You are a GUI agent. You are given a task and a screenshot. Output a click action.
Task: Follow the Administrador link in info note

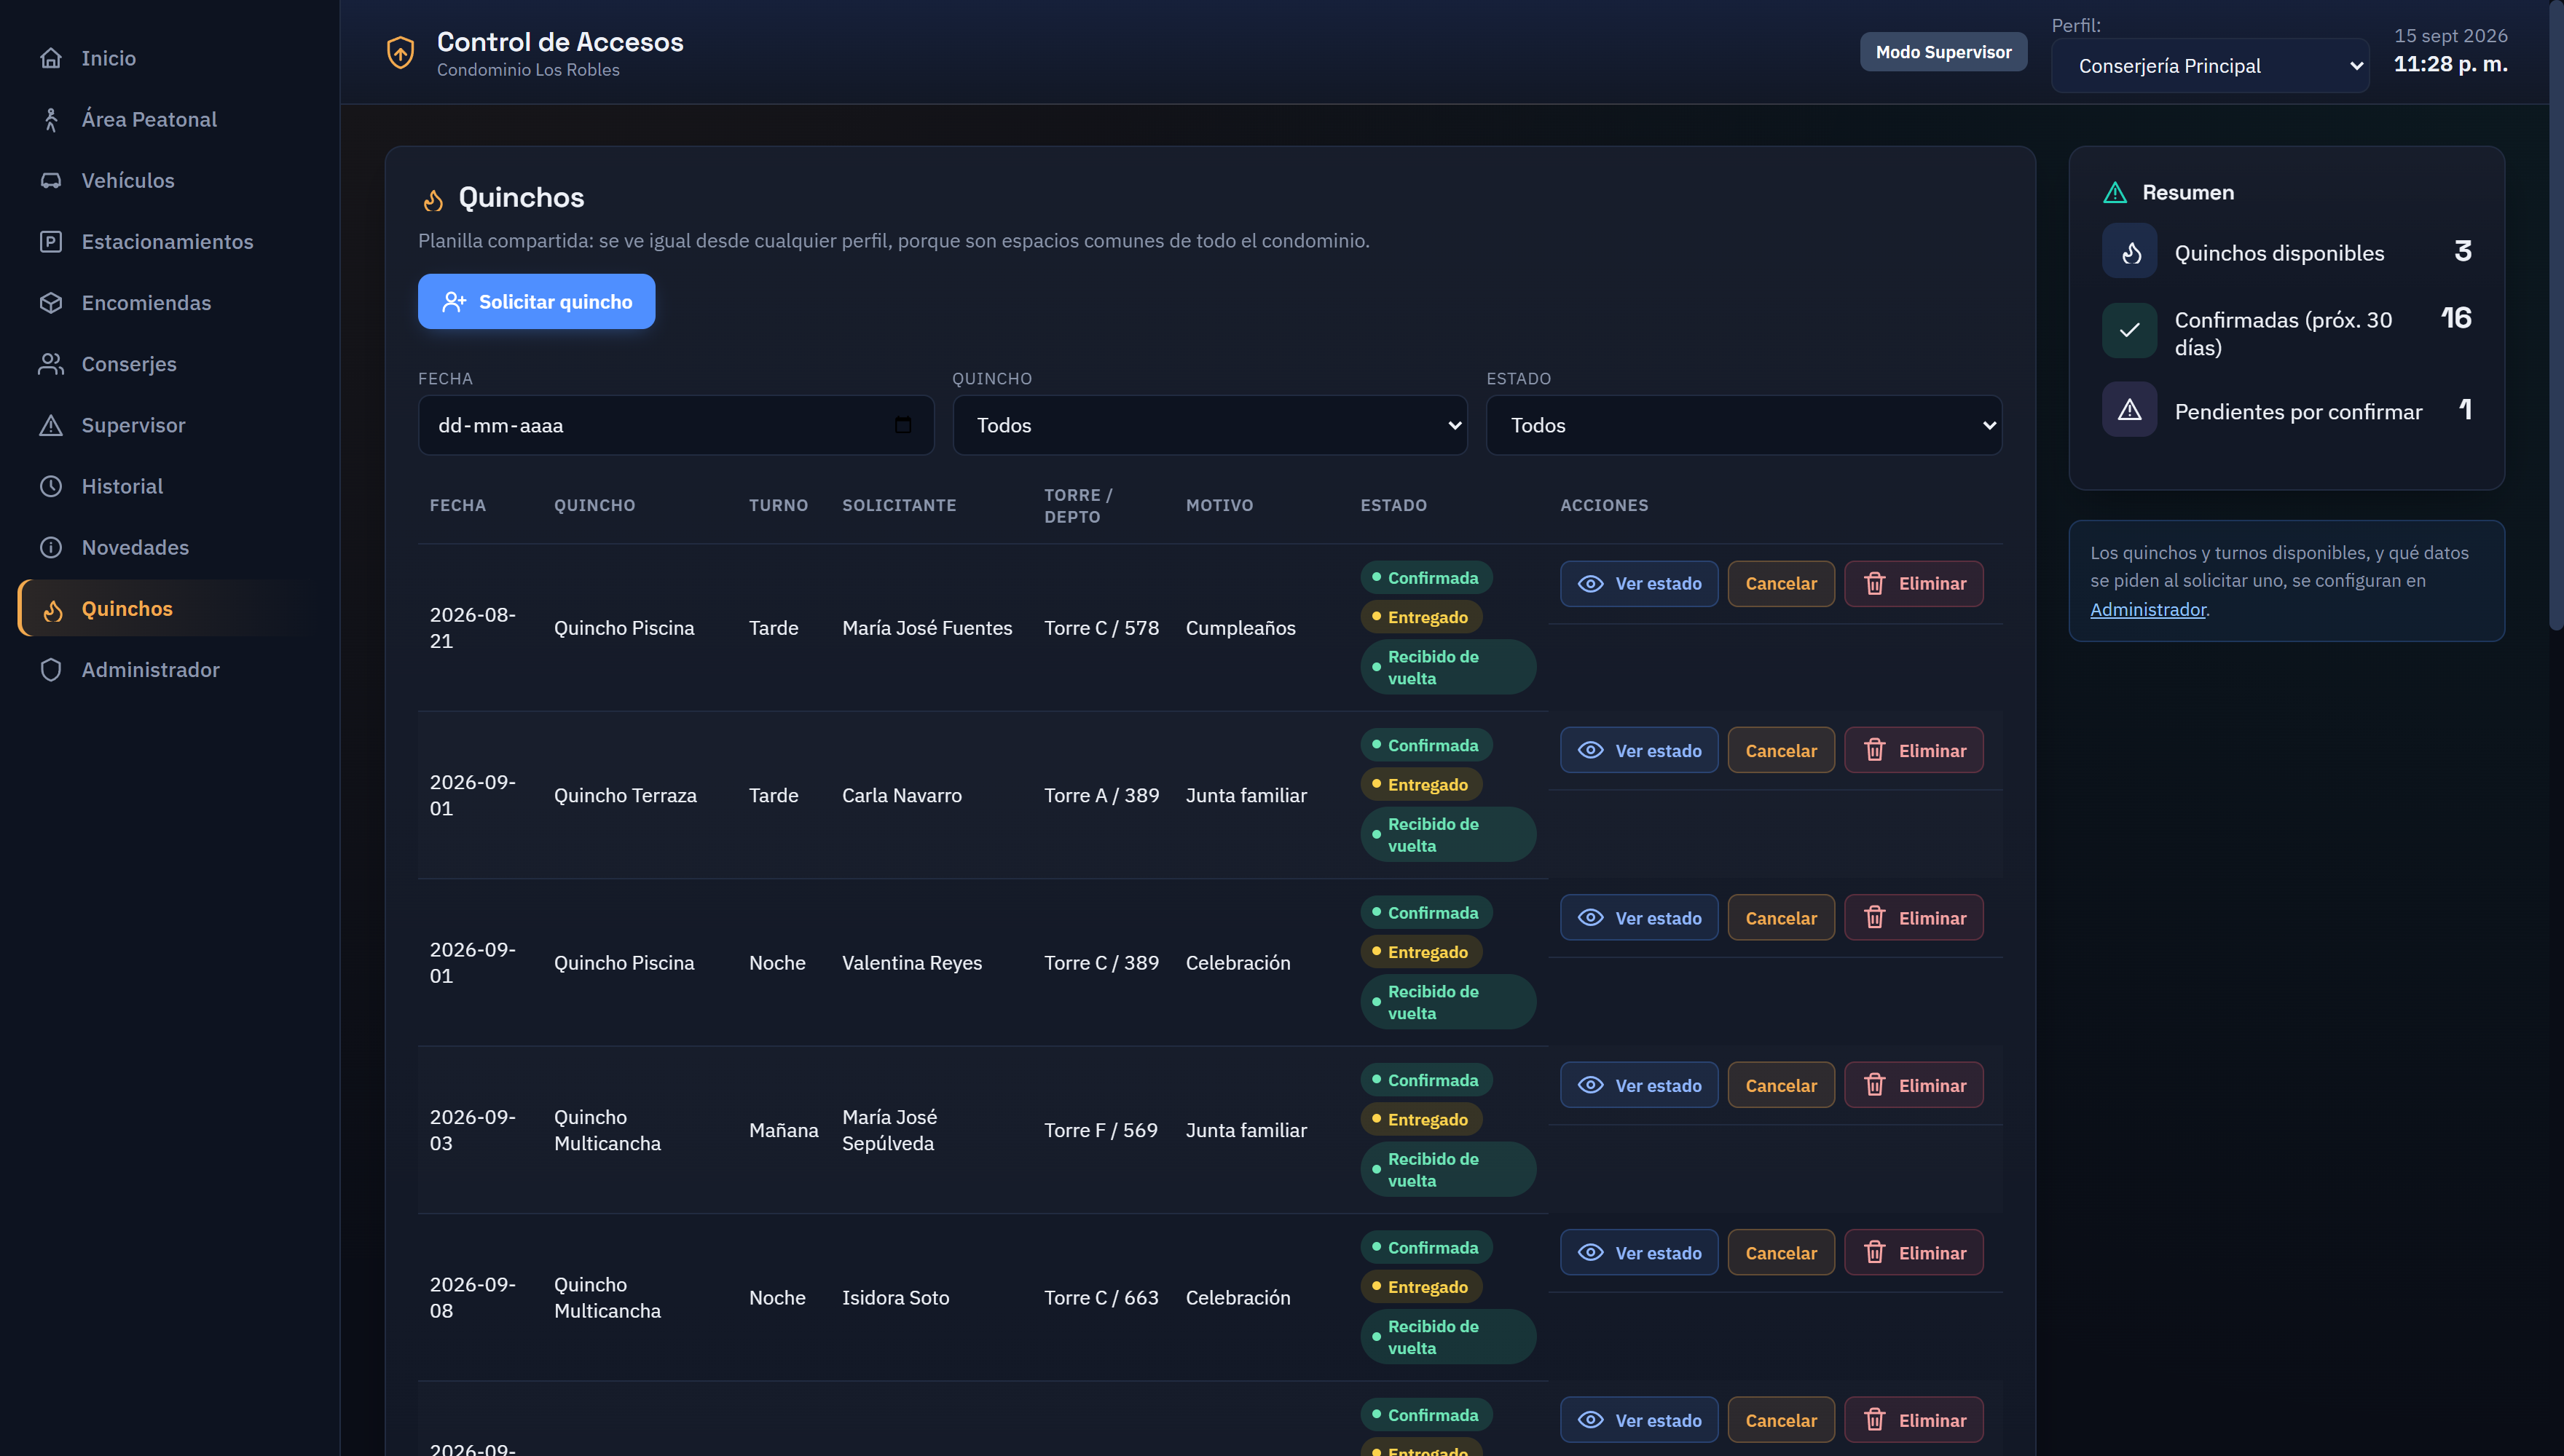tap(2147, 609)
